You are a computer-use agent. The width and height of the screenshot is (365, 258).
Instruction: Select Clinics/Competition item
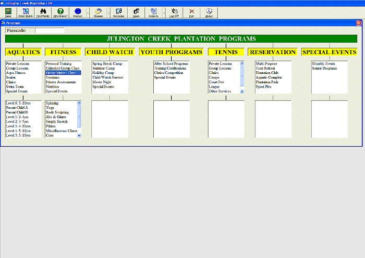168,73
